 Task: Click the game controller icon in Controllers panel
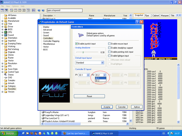click(81, 35)
